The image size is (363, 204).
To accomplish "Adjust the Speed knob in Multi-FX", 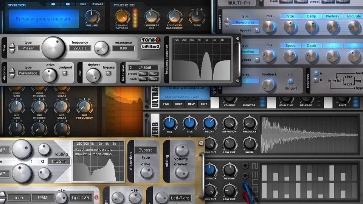I will (290, 56).
